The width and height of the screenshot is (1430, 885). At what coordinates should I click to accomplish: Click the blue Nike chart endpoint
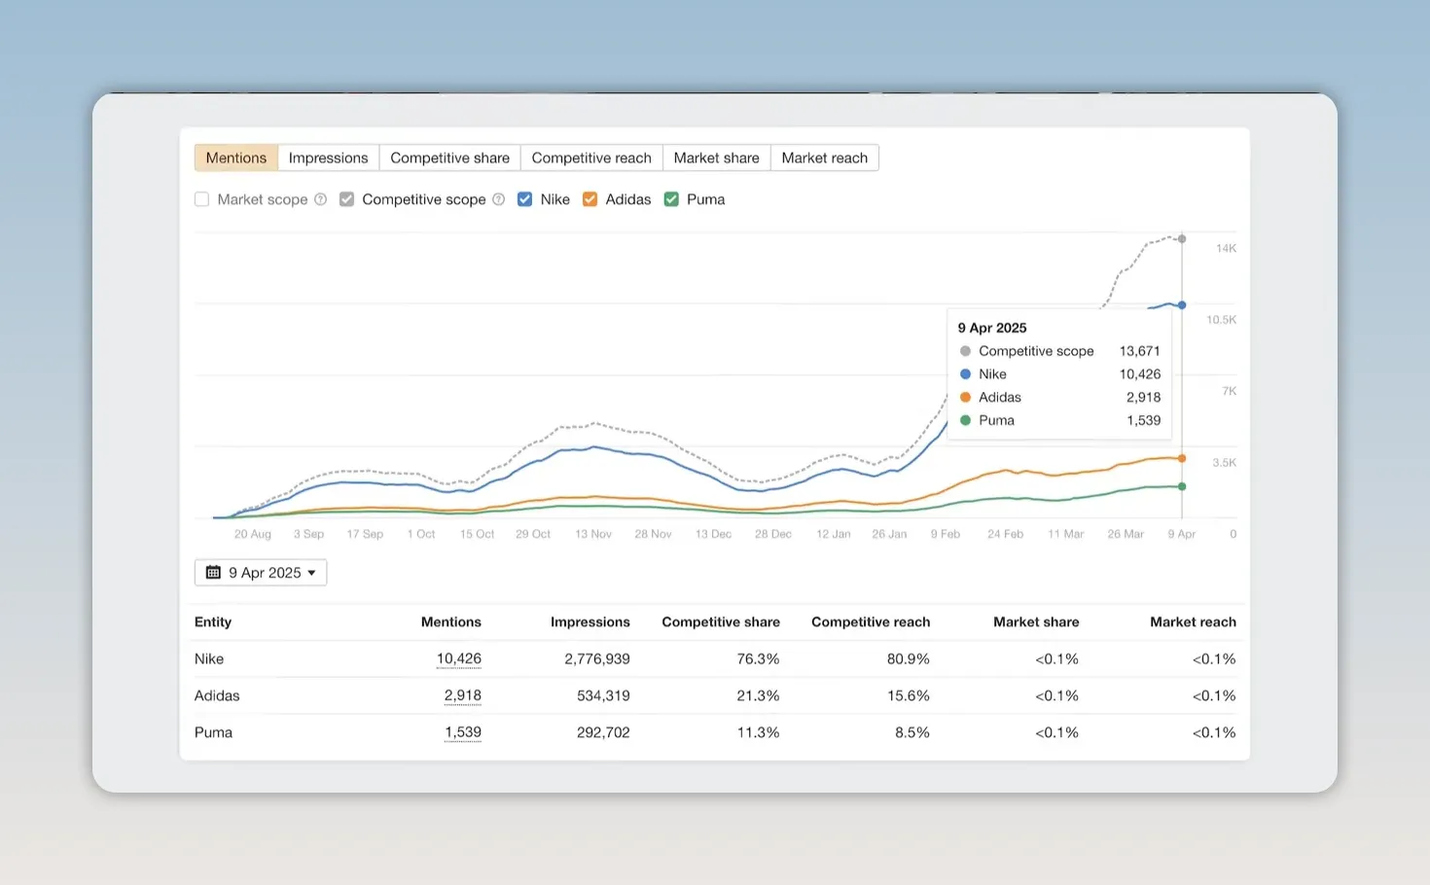click(x=1182, y=305)
